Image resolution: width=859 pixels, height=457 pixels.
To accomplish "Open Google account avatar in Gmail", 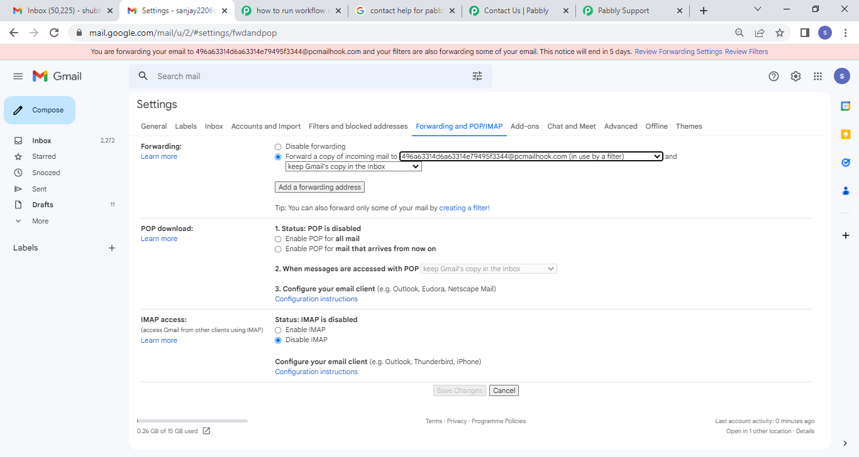I will click(x=842, y=76).
